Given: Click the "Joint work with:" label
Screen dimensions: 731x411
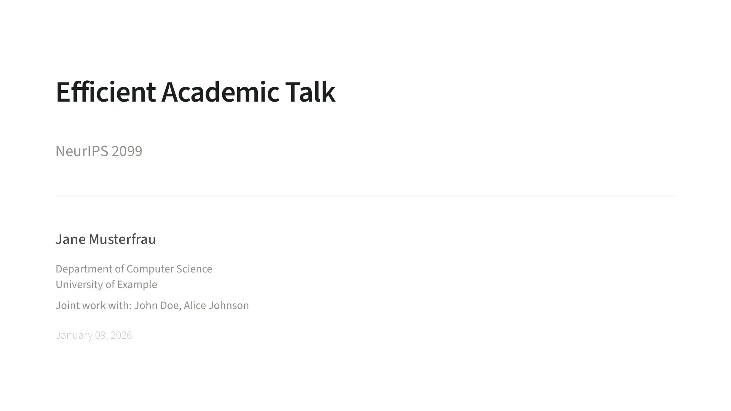Looking at the screenshot, I should click(93, 306).
